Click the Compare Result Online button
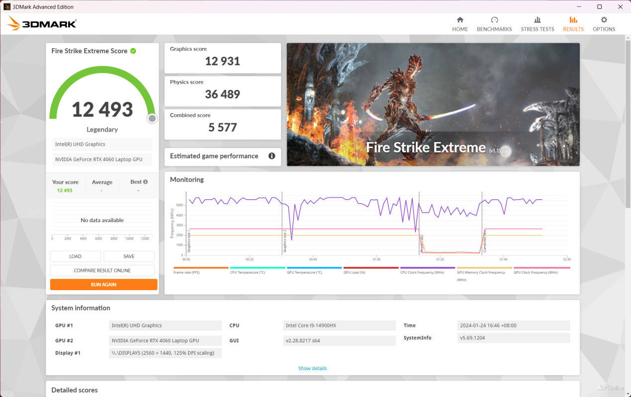The width and height of the screenshot is (631, 397). click(x=102, y=270)
